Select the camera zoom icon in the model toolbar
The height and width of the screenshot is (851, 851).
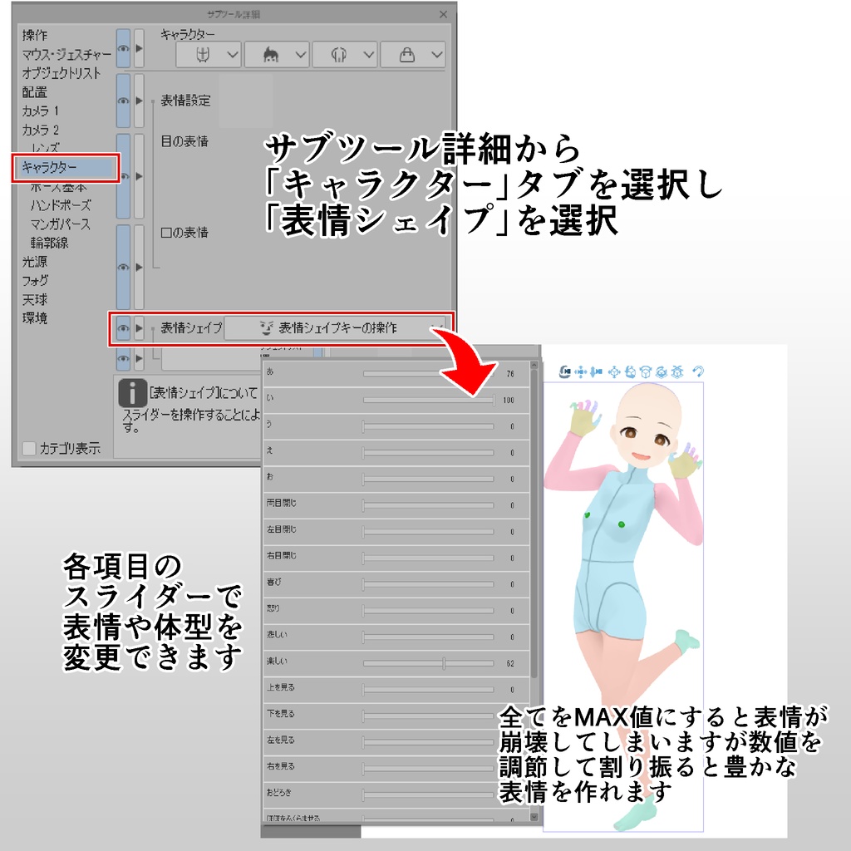point(593,371)
